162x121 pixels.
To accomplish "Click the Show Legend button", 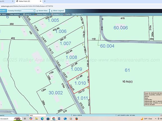I will click(x=57, y=11).
